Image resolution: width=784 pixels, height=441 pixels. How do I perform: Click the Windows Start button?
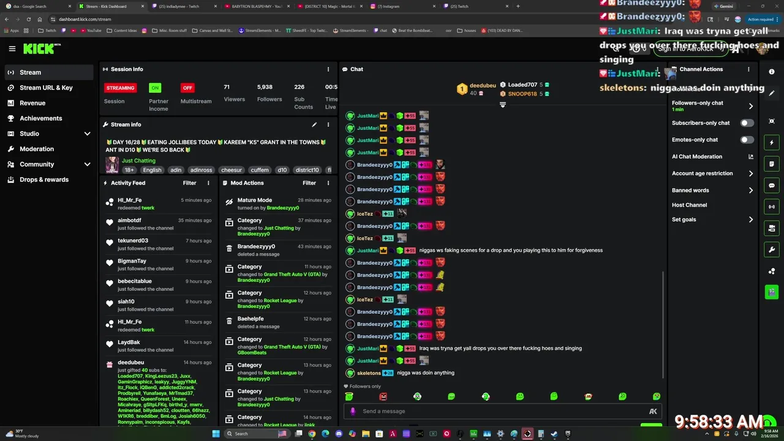pyautogui.click(x=216, y=434)
